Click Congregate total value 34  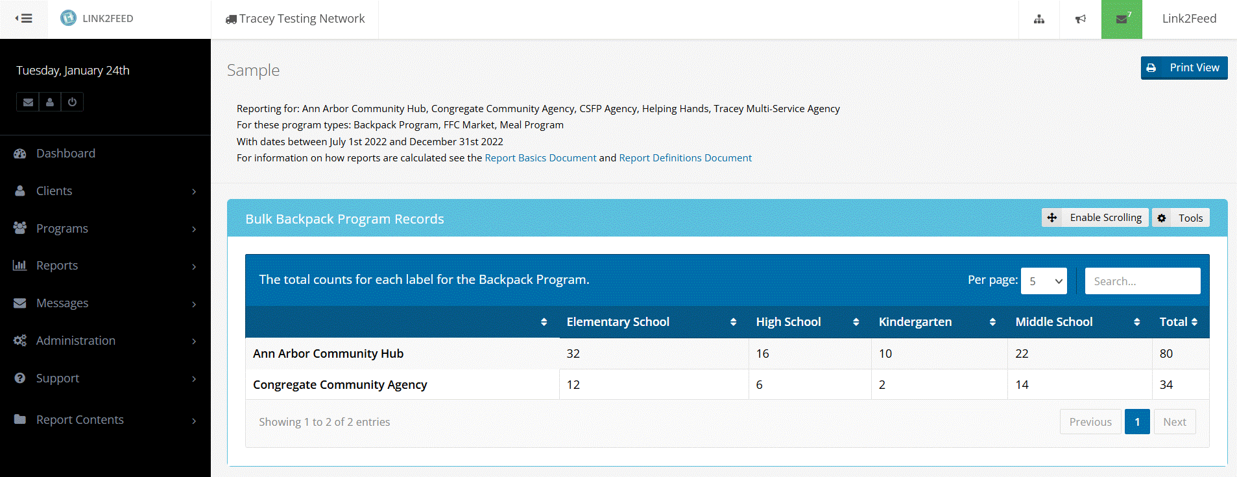click(1166, 384)
